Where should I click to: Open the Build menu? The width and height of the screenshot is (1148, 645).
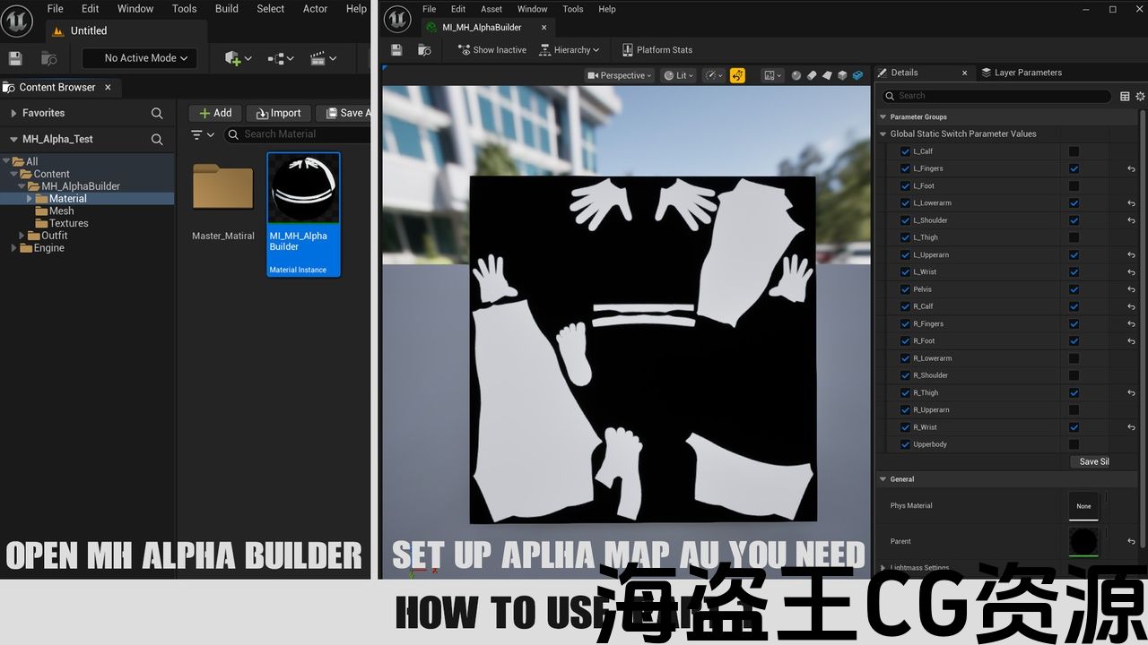227,9
